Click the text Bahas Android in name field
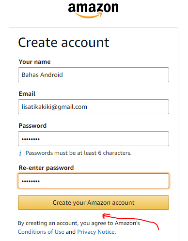Image resolution: width=188 pixels, height=241 pixels. (x=42, y=75)
